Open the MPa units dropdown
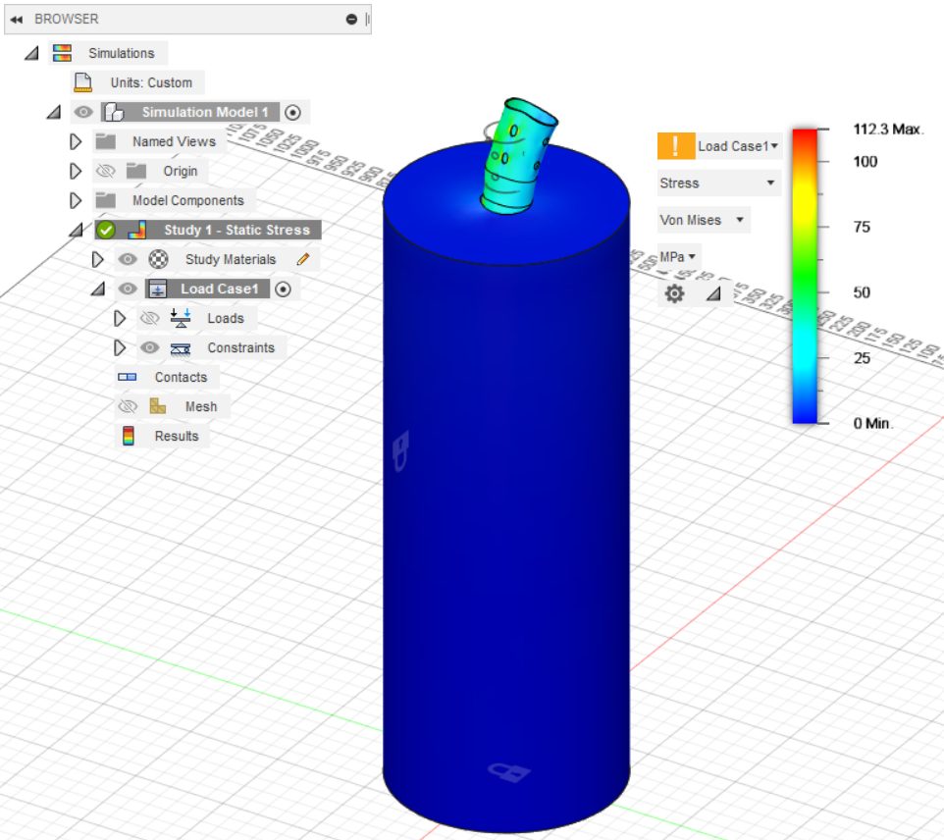Screen dimensions: 944x840 coord(677,257)
